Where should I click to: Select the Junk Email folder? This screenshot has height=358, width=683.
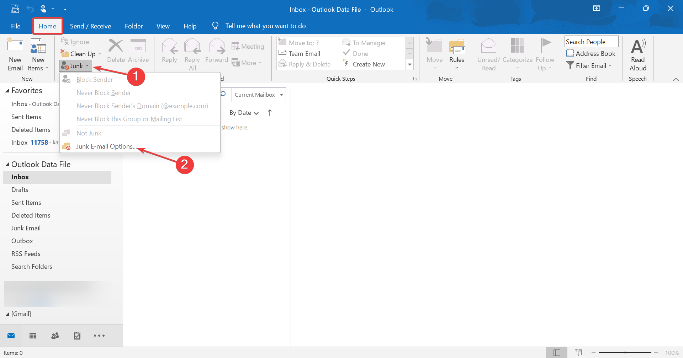click(x=57, y=228)
